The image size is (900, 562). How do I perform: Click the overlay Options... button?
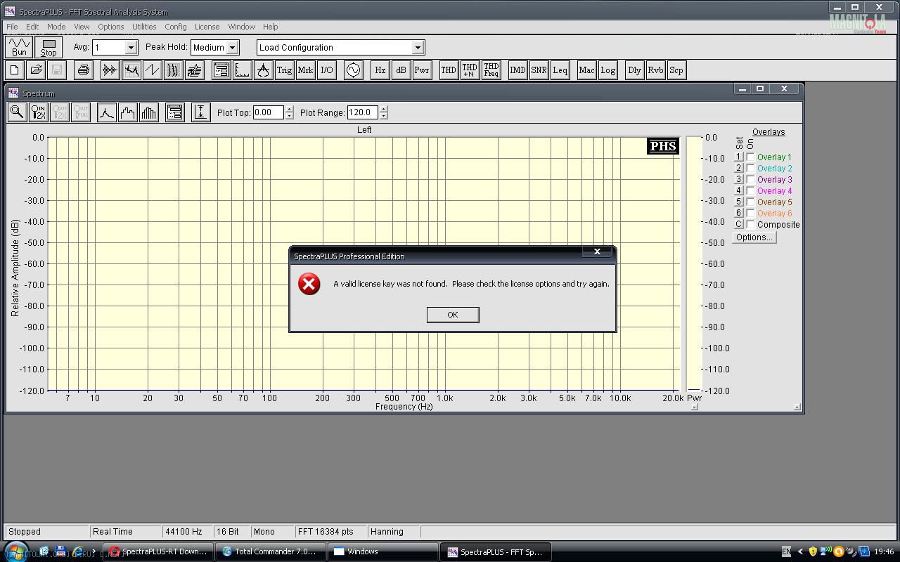pos(754,237)
